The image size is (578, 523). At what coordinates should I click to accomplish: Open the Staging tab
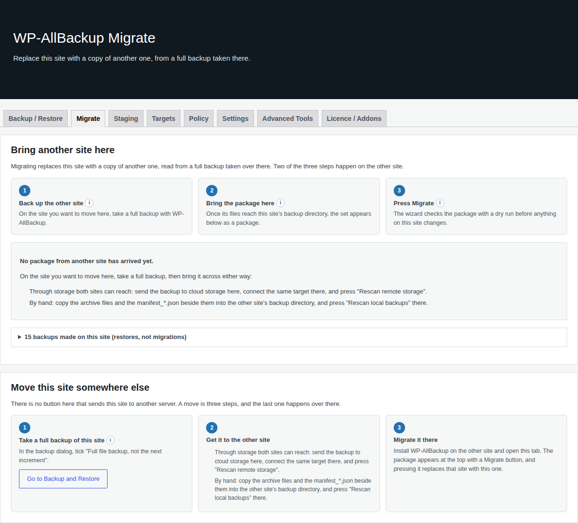126,119
